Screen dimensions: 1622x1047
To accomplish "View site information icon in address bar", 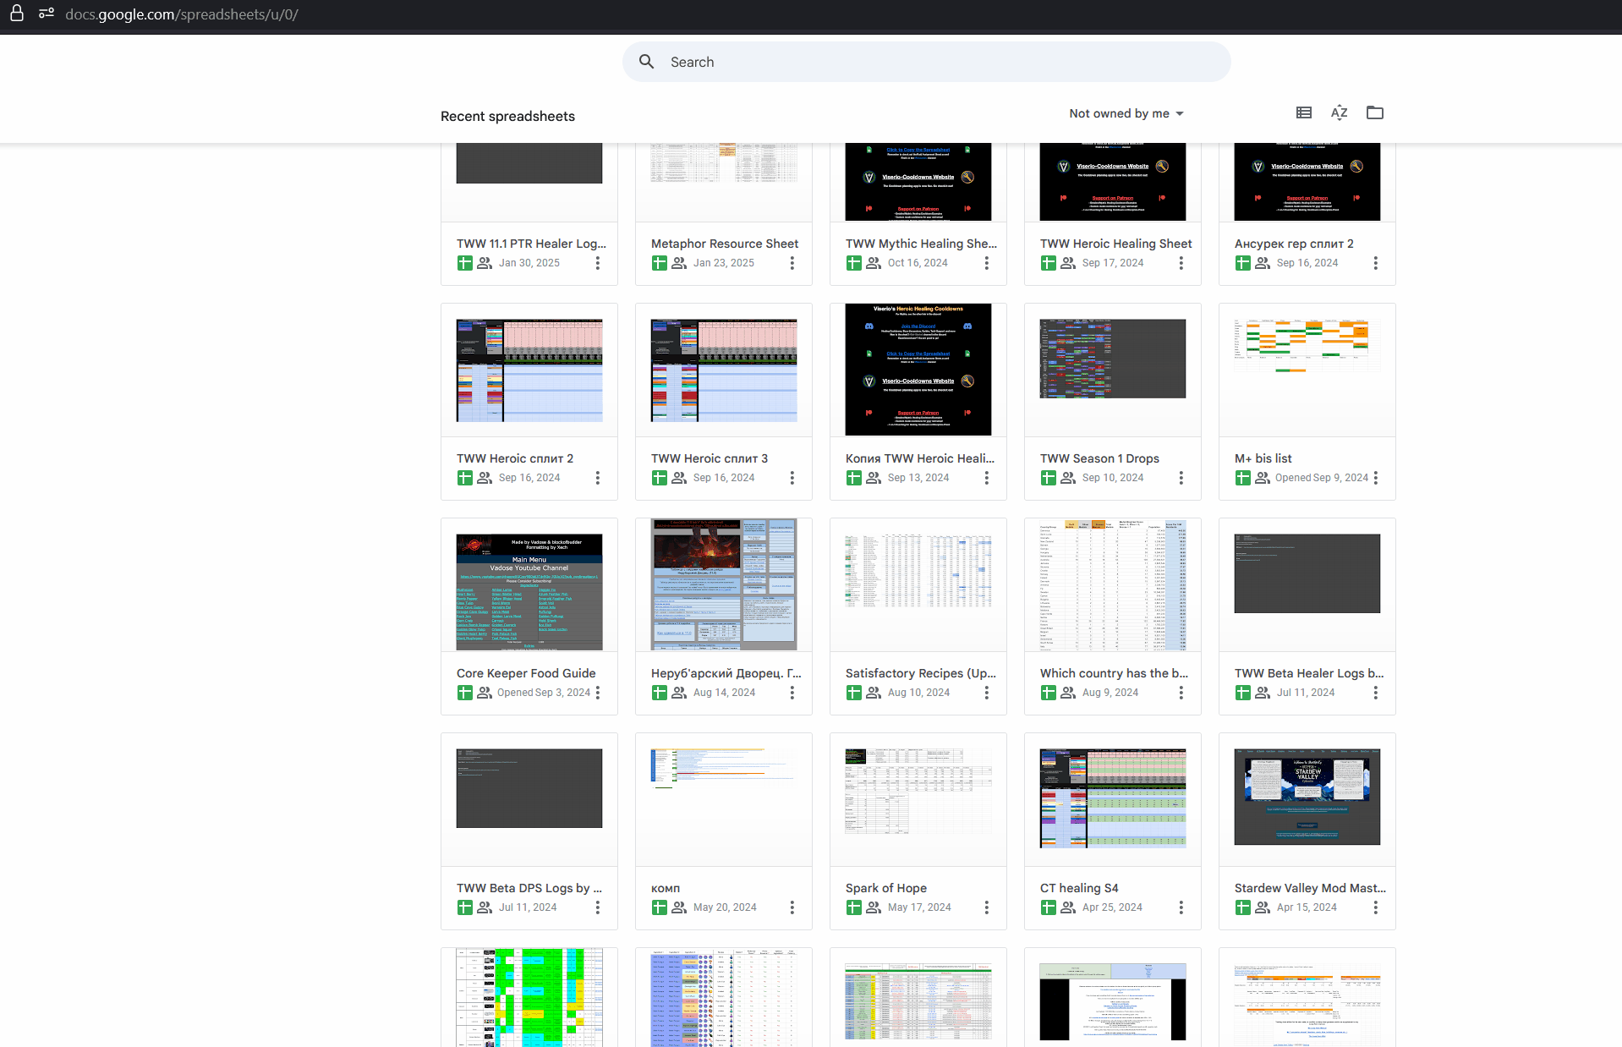I will click(47, 14).
